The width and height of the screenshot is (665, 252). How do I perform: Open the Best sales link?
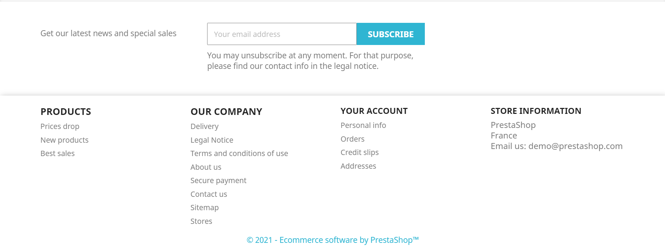[58, 154]
